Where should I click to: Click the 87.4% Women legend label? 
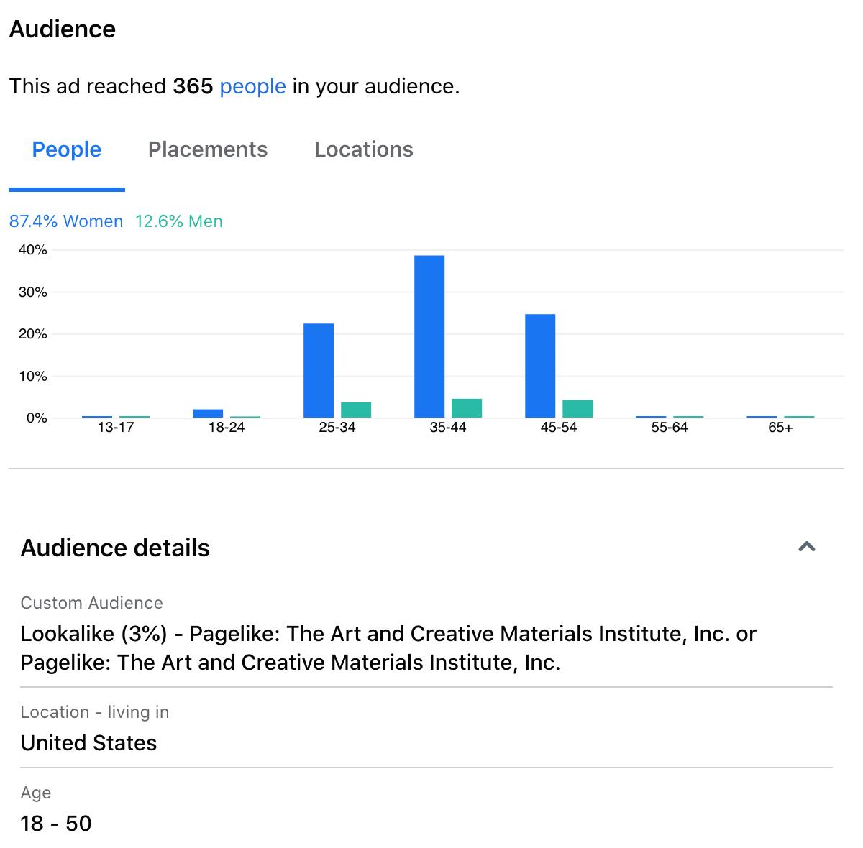(x=66, y=221)
